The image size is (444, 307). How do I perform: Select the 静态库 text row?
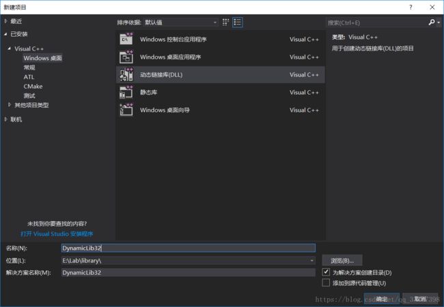click(x=221, y=92)
